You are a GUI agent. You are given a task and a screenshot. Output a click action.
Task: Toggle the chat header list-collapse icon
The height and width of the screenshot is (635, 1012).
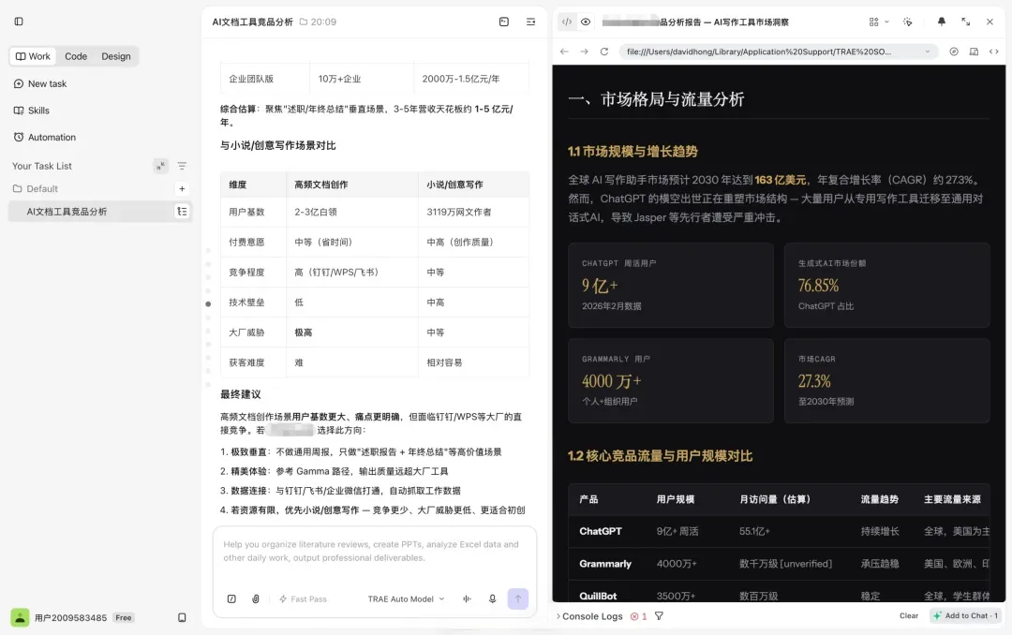(x=530, y=22)
